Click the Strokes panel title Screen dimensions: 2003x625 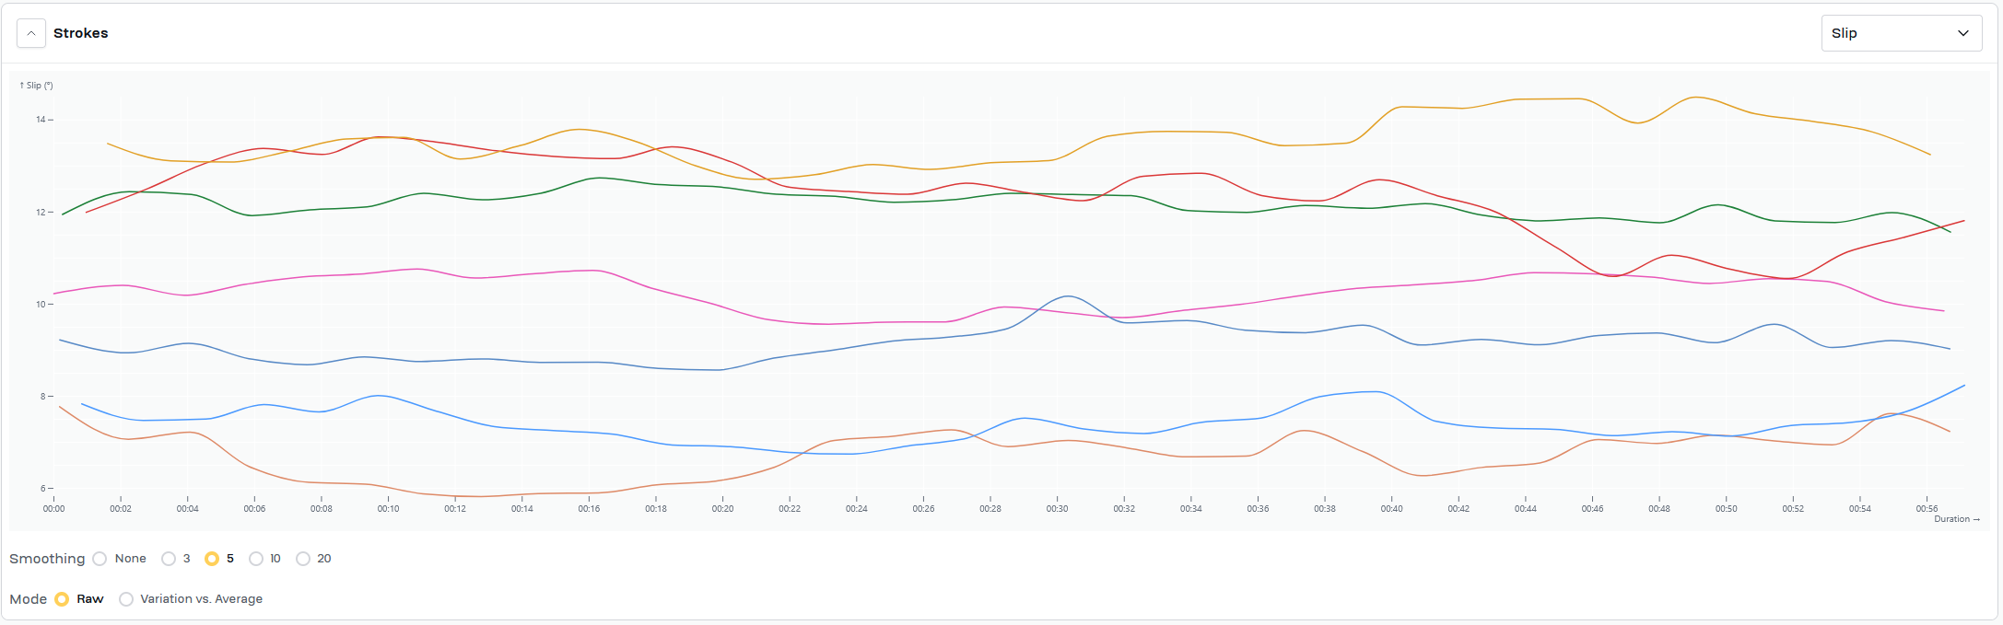81,33
